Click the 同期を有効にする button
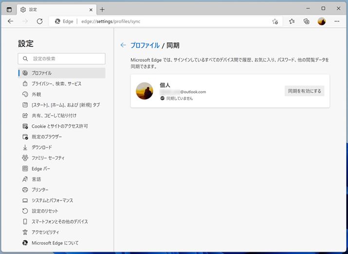 click(304, 91)
